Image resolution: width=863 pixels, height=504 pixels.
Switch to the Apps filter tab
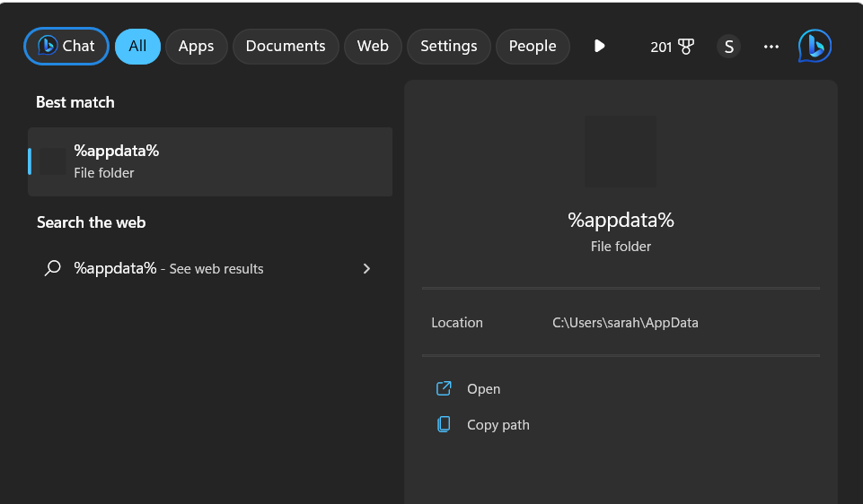196,46
